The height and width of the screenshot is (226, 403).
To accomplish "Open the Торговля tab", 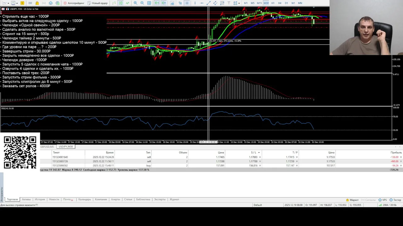I will 13,200.
